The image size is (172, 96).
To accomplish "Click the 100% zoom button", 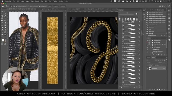I will (x=49, y=6).
